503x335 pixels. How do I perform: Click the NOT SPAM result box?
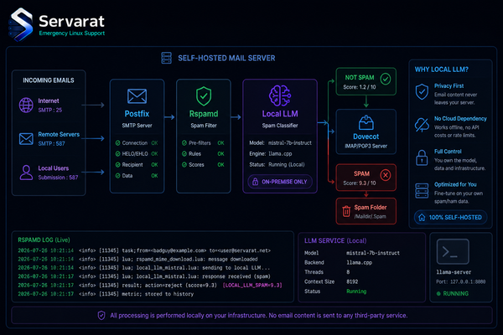pyautogui.click(x=366, y=81)
